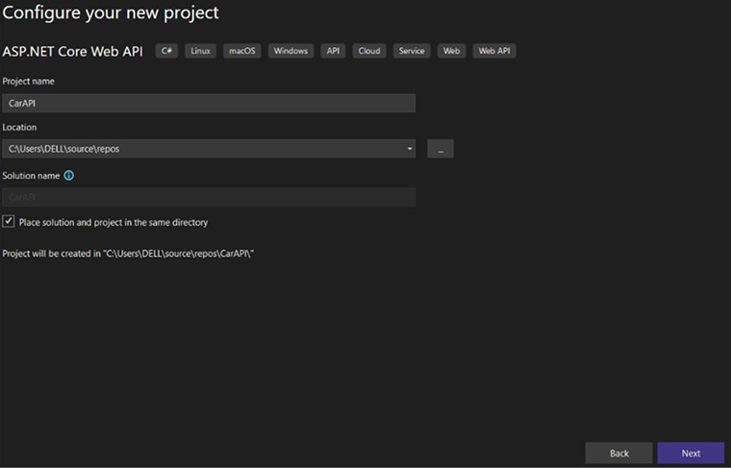This screenshot has width=731, height=468.
Task: Click the 'Project will be created in' message
Action: point(128,254)
